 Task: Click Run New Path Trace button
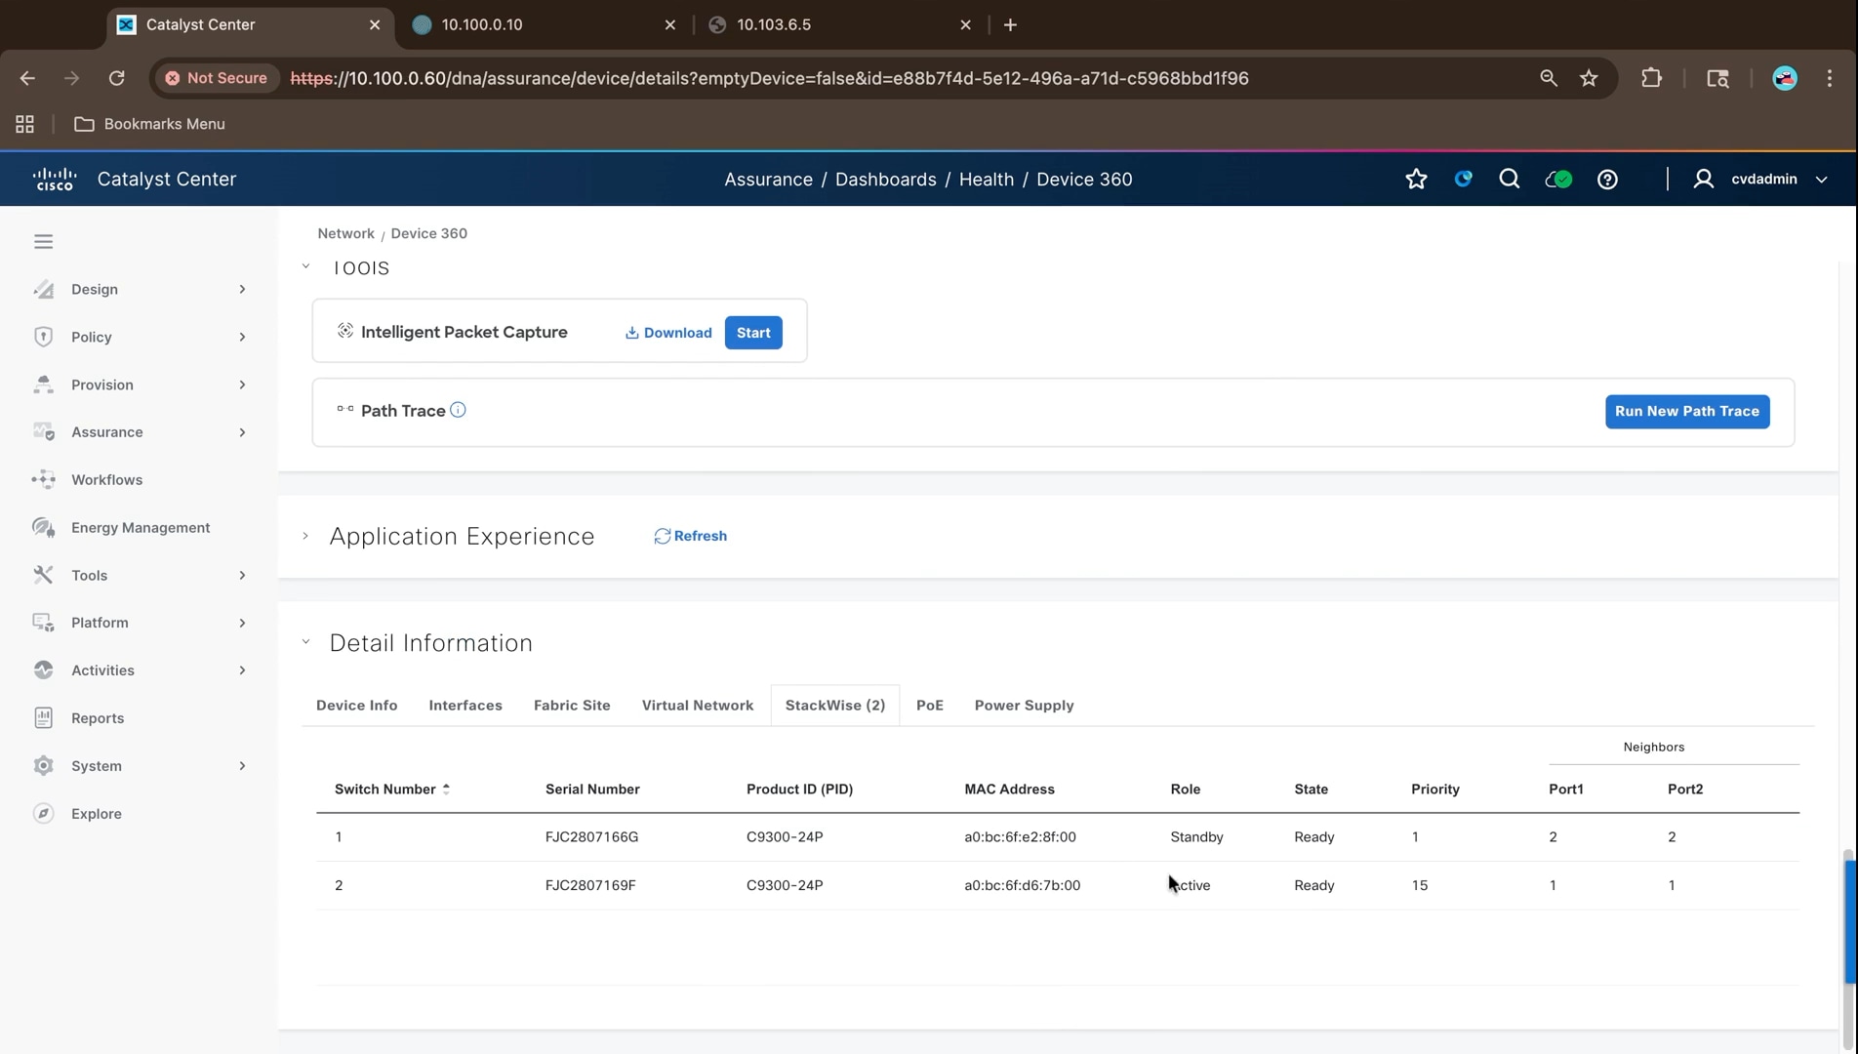[1686, 411]
